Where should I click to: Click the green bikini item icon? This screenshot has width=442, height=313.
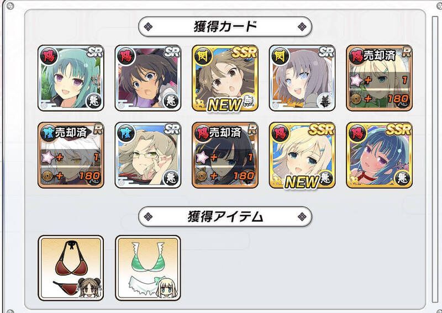click(148, 268)
